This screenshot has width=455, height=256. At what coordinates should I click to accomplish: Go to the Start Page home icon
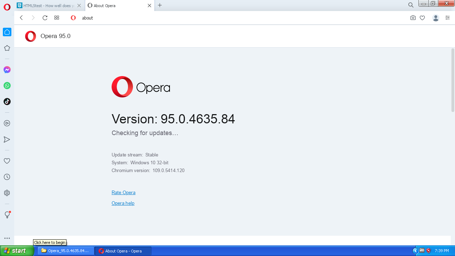click(x=7, y=32)
